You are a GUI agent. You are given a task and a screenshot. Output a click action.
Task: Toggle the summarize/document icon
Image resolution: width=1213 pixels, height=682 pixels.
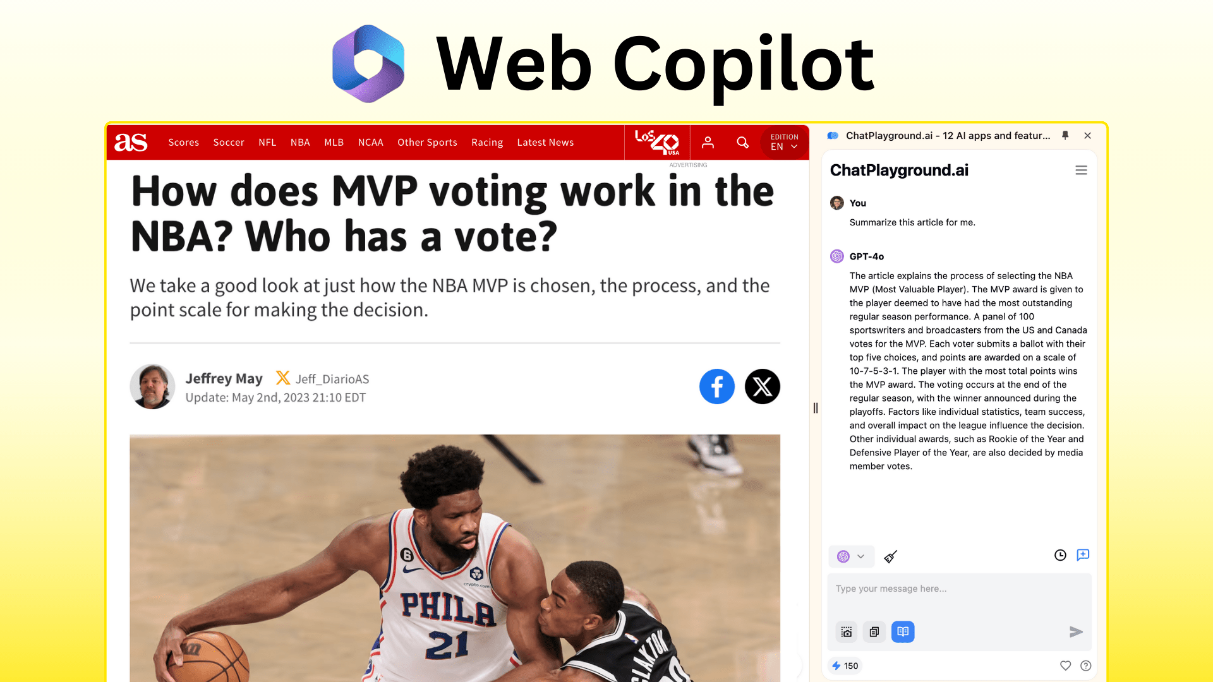tap(903, 631)
